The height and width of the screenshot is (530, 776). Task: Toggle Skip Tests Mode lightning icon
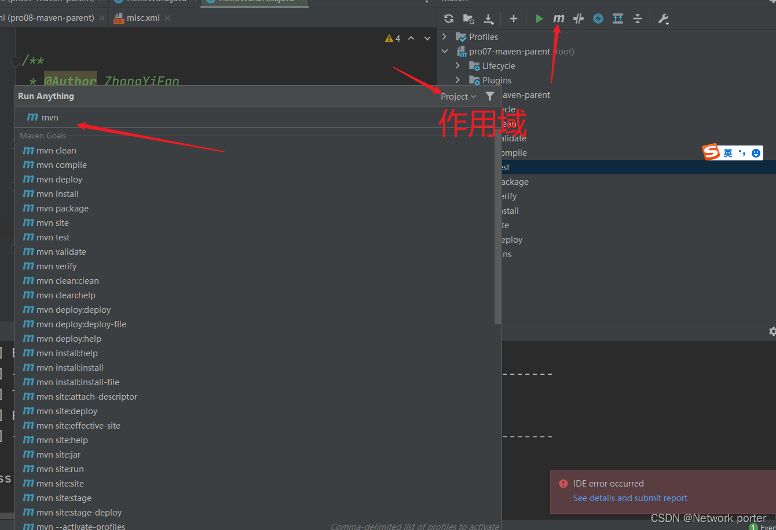tap(598, 19)
